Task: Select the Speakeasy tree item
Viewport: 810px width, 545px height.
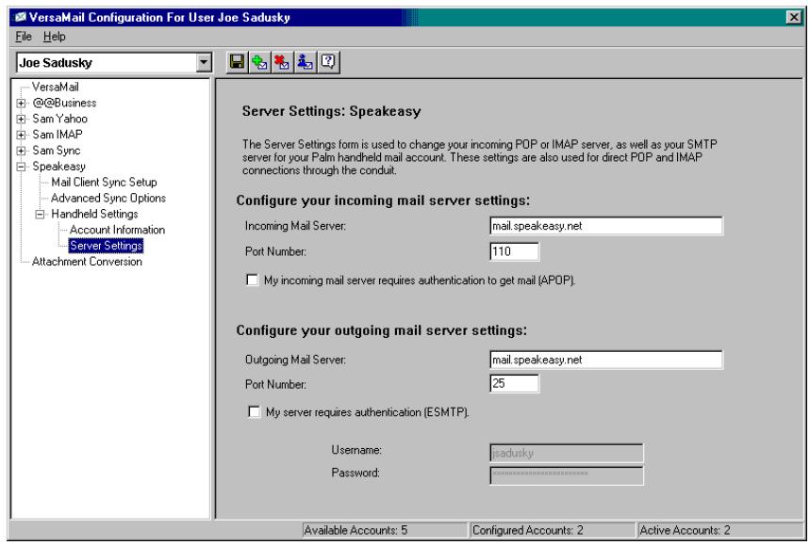Action: 58,167
